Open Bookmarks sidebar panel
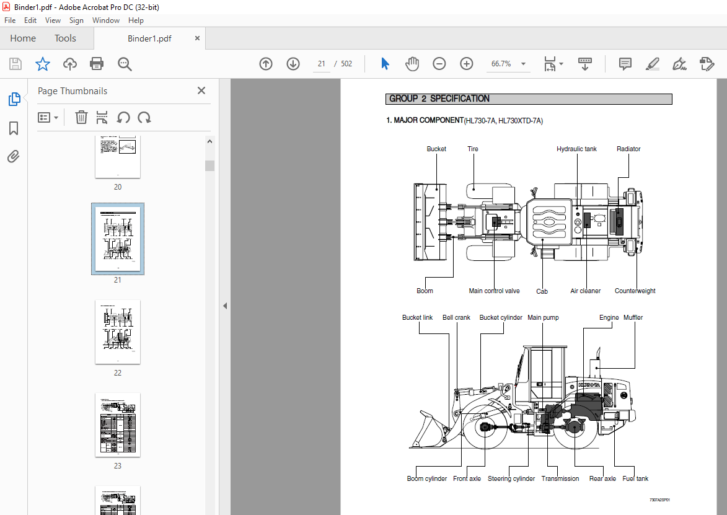This screenshot has height=515, width=727. (x=14, y=128)
